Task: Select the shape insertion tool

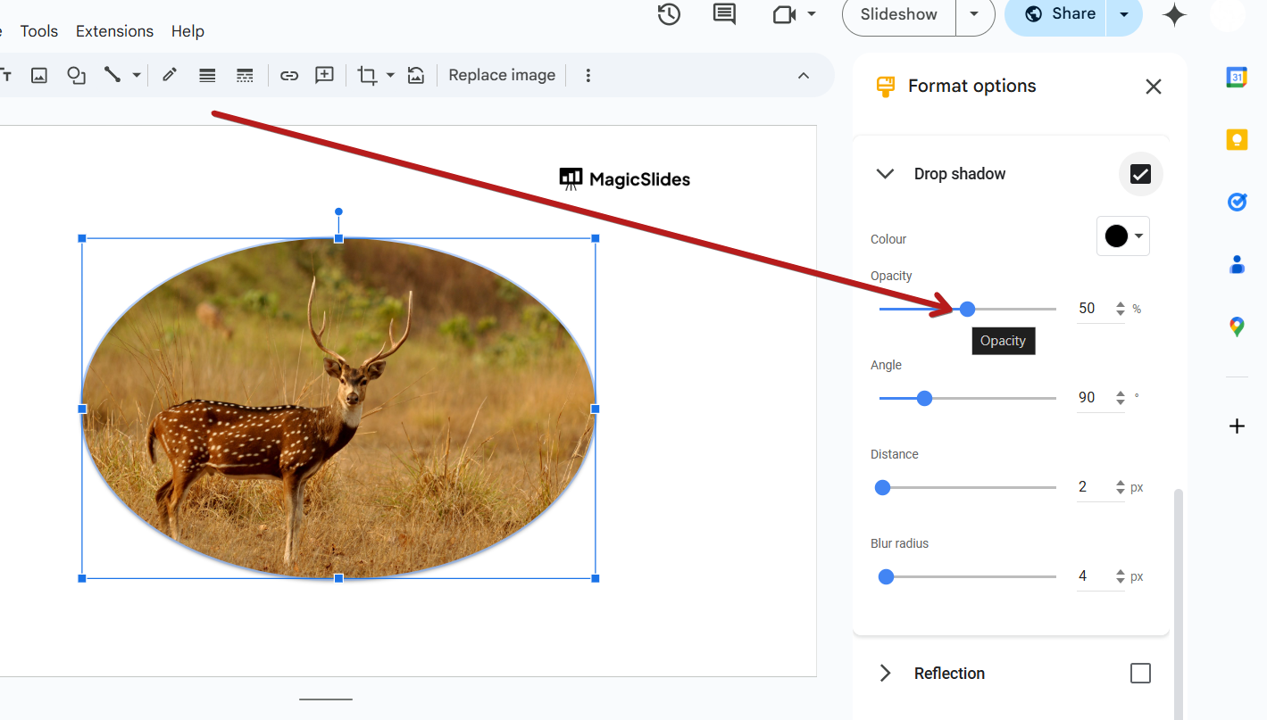Action: click(x=76, y=75)
